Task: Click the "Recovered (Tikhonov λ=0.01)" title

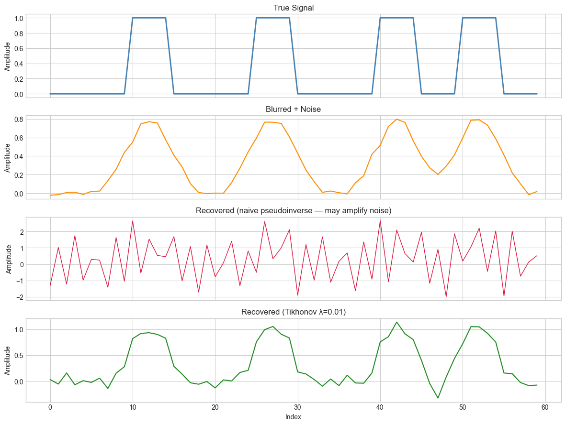Action: [294, 312]
